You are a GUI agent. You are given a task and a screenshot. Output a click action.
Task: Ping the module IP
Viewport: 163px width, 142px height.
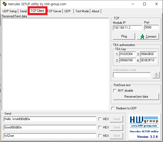pos(124,36)
